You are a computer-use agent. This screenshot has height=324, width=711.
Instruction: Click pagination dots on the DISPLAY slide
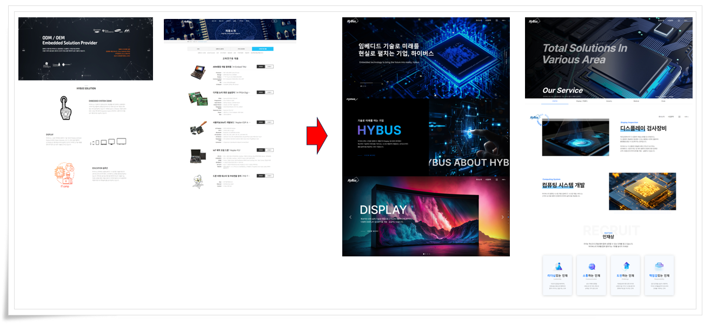click(427, 254)
